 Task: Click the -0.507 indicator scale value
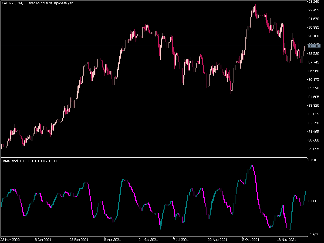314,235
